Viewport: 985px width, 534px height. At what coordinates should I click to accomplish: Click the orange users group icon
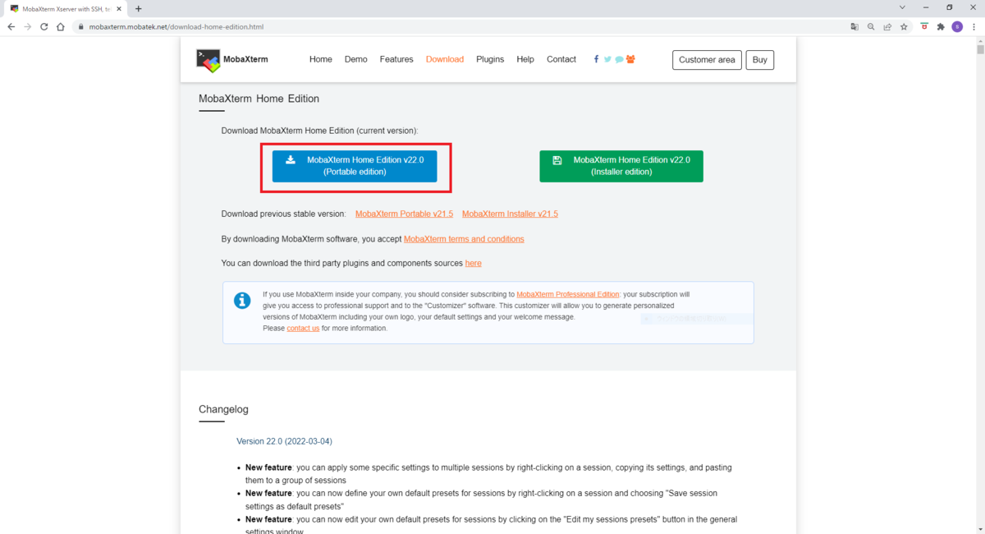click(x=630, y=59)
